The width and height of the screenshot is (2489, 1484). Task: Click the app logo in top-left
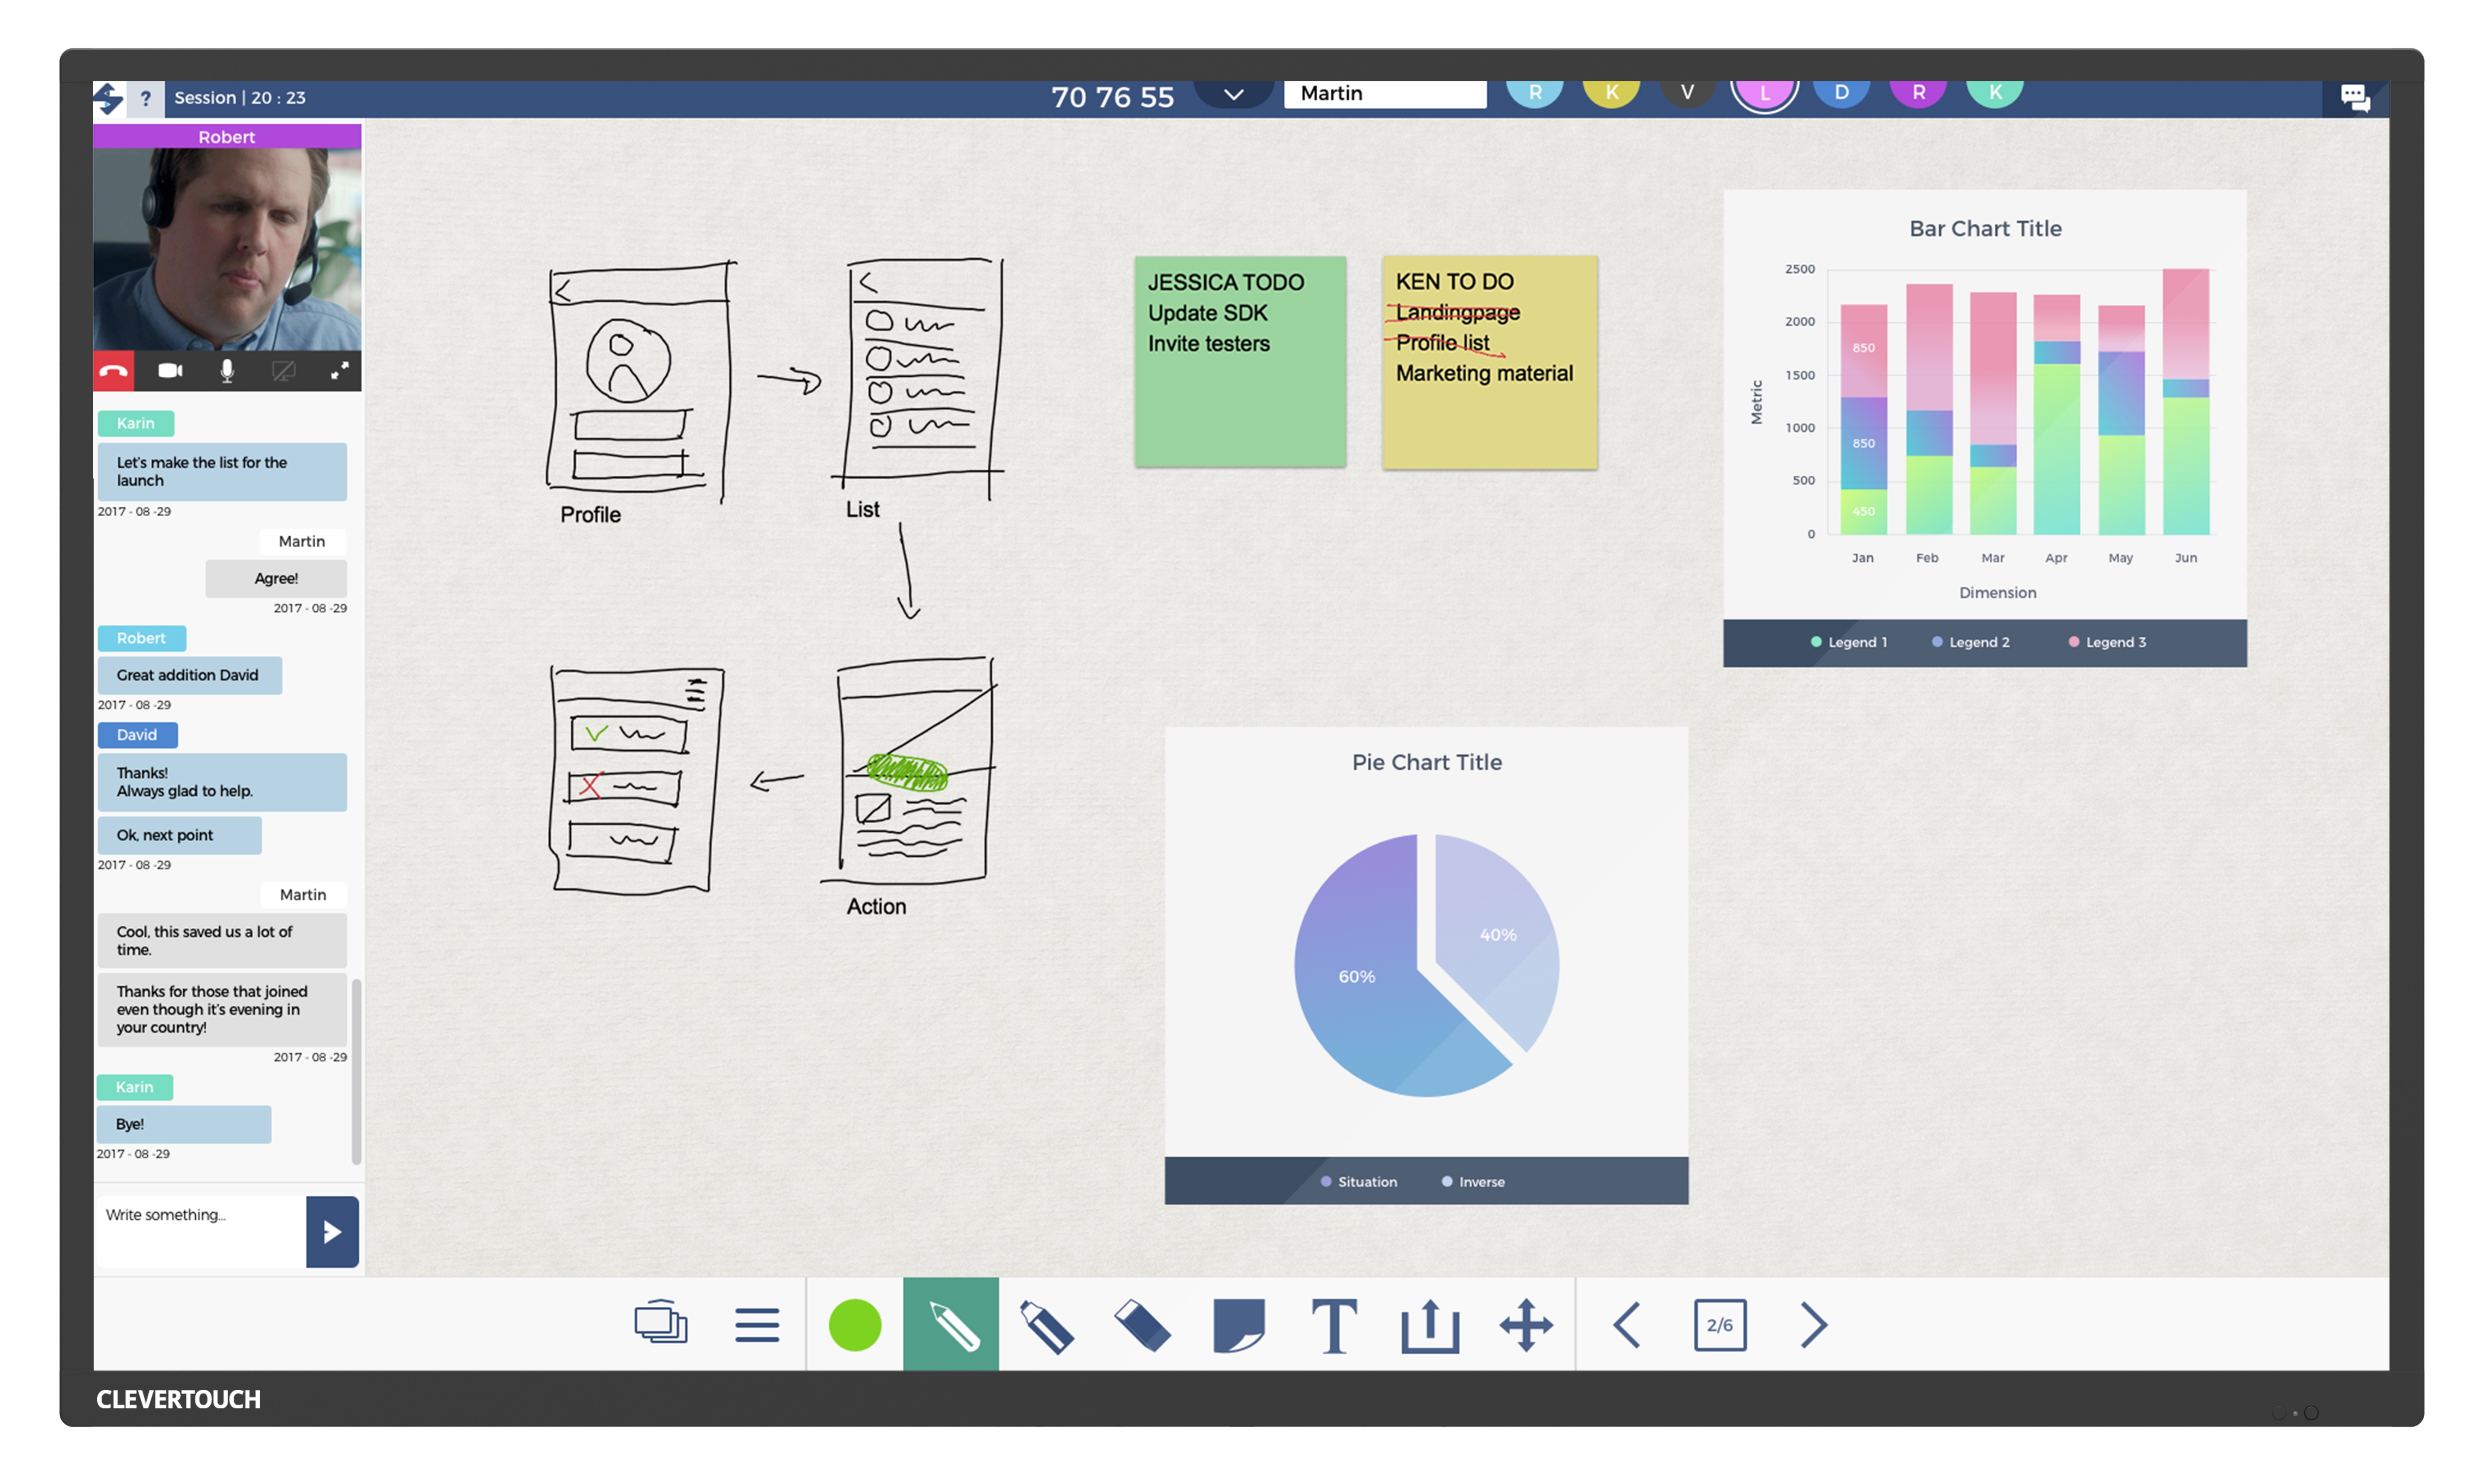[108, 98]
